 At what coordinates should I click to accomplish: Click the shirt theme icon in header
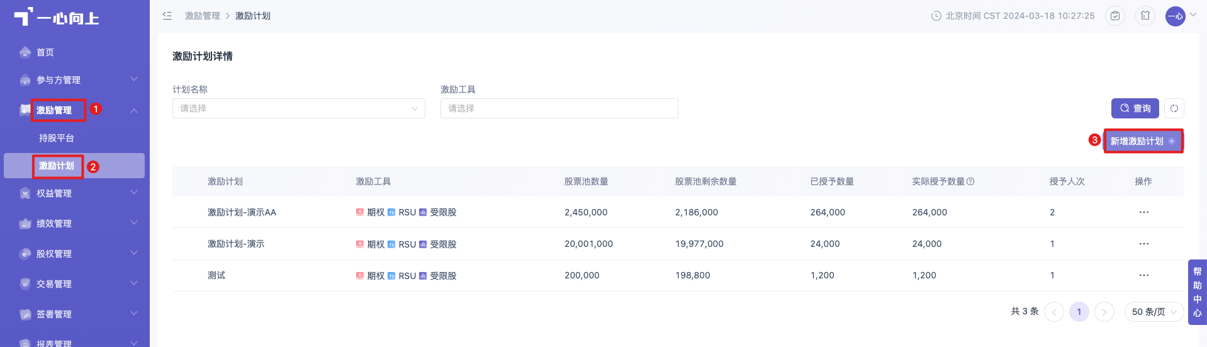click(x=1145, y=16)
